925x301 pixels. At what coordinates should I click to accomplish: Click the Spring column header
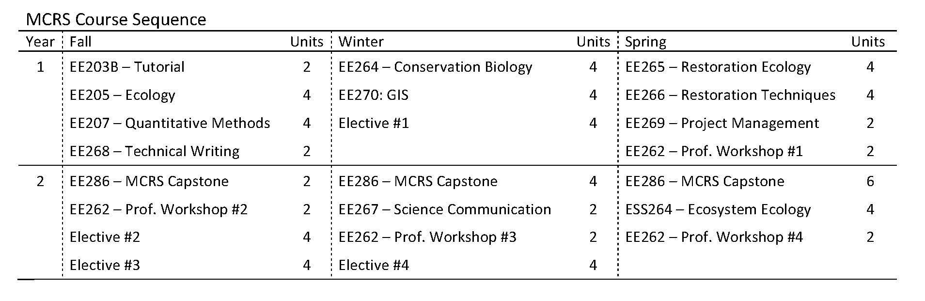click(645, 42)
